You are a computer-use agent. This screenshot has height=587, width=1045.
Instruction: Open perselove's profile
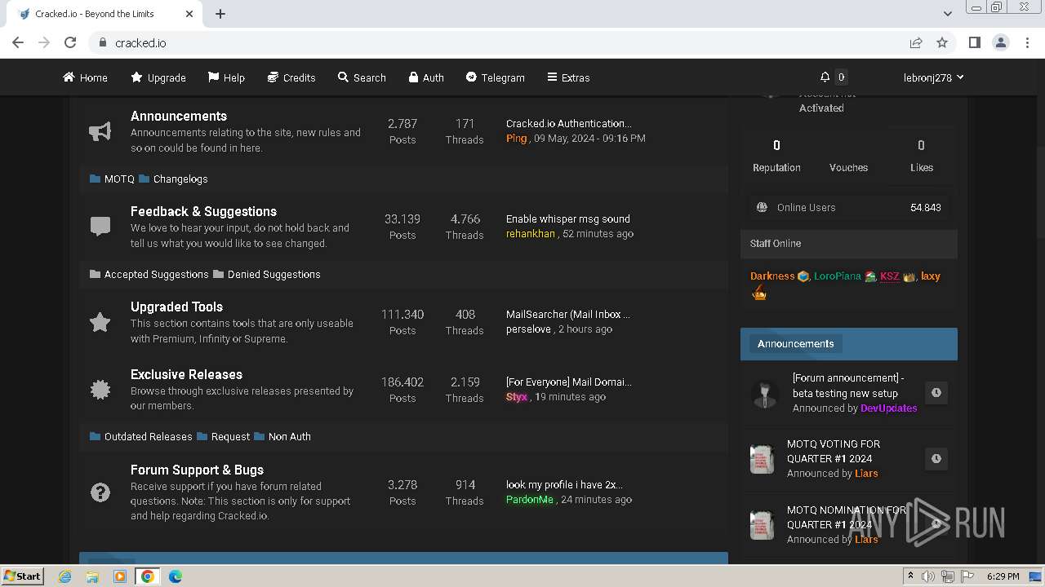click(528, 329)
